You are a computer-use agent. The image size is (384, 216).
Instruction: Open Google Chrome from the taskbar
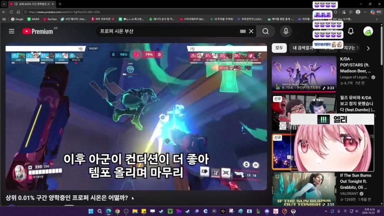(x=117, y=211)
